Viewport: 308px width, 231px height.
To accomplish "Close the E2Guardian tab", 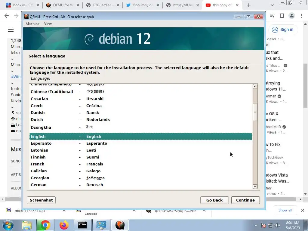I will (118, 5).
